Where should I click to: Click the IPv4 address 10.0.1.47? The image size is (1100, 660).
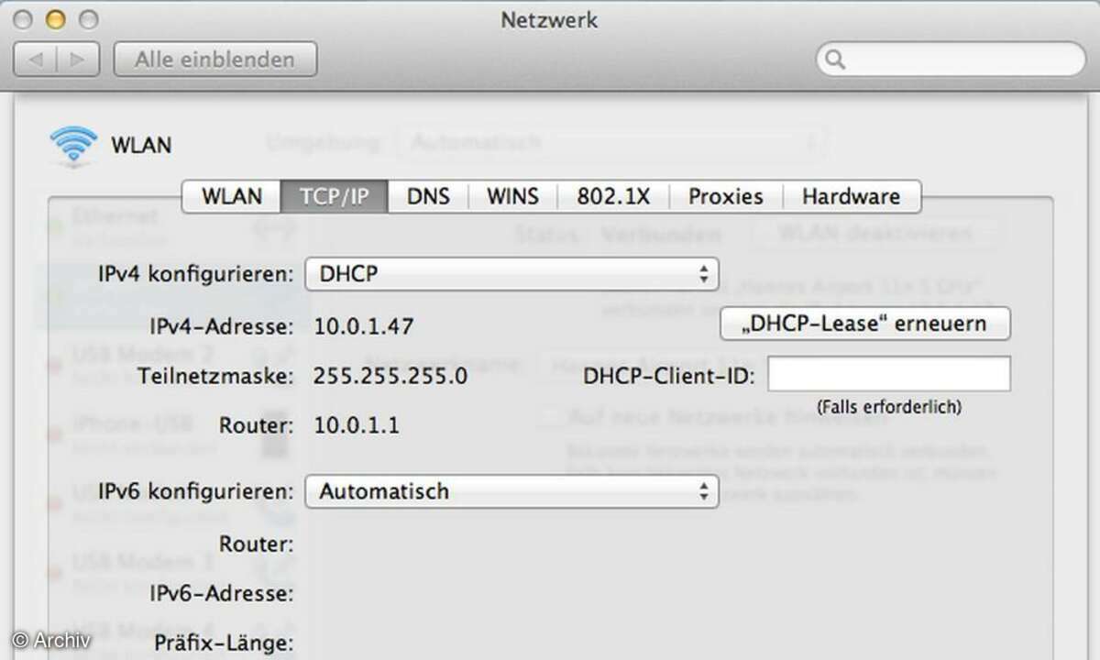364,326
